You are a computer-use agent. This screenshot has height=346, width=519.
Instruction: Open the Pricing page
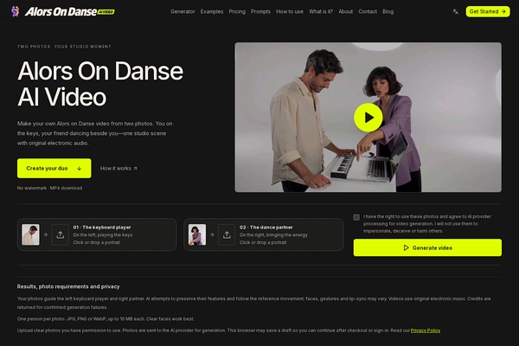237,11
